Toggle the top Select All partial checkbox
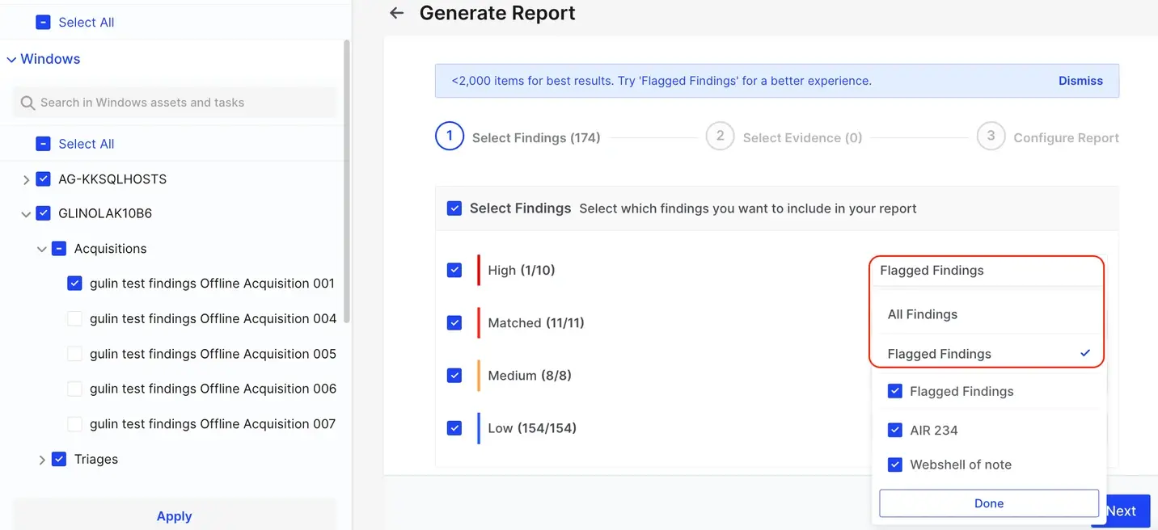Viewport: 1158px width, 530px height. [x=44, y=23]
